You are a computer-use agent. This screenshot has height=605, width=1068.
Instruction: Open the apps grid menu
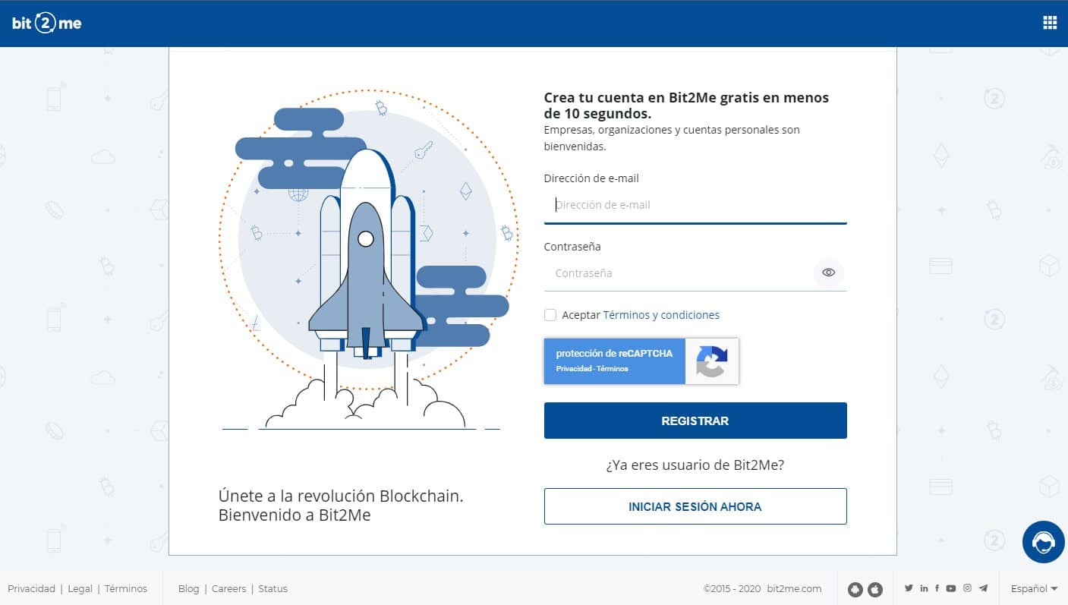point(1050,23)
